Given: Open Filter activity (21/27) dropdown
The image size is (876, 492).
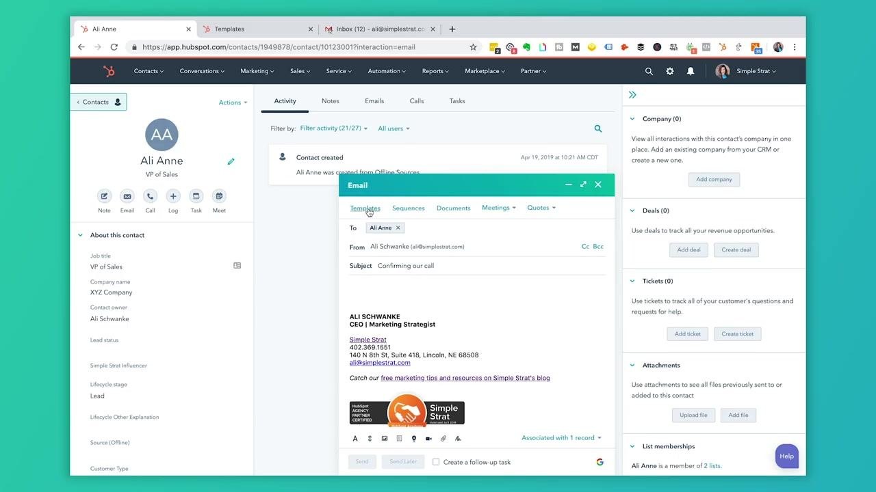Looking at the screenshot, I should click(x=334, y=128).
